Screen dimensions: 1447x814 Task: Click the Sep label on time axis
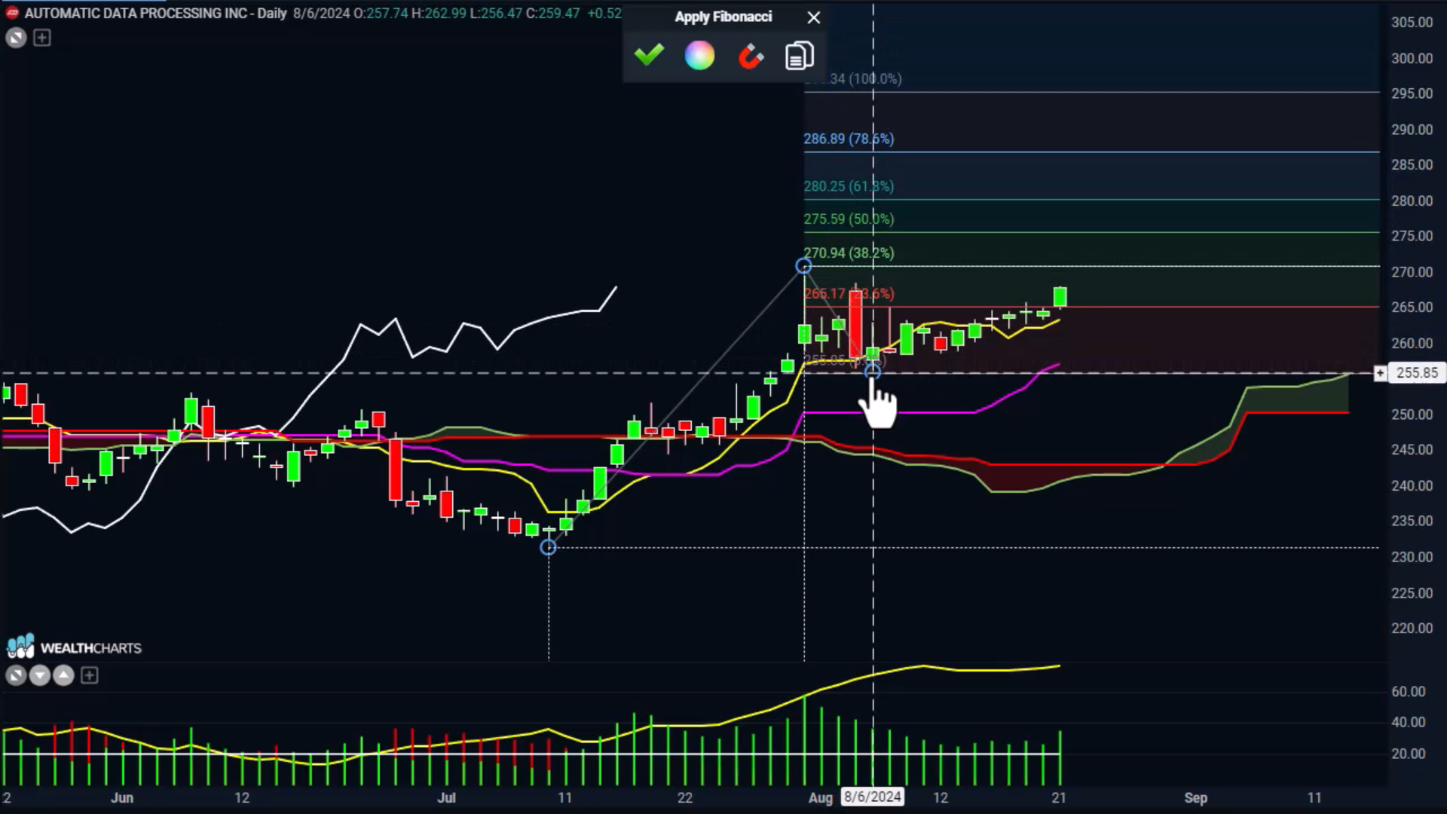click(x=1195, y=797)
